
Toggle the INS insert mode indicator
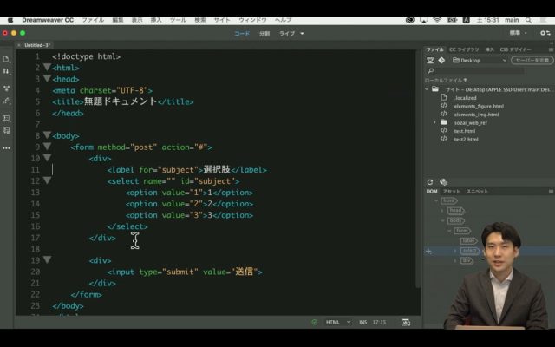tap(362, 322)
